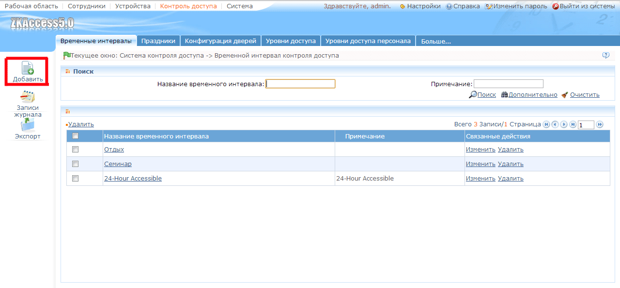The image size is (620, 288).
Task: Click the Экспорт export icon
Action: (x=28, y=125)
